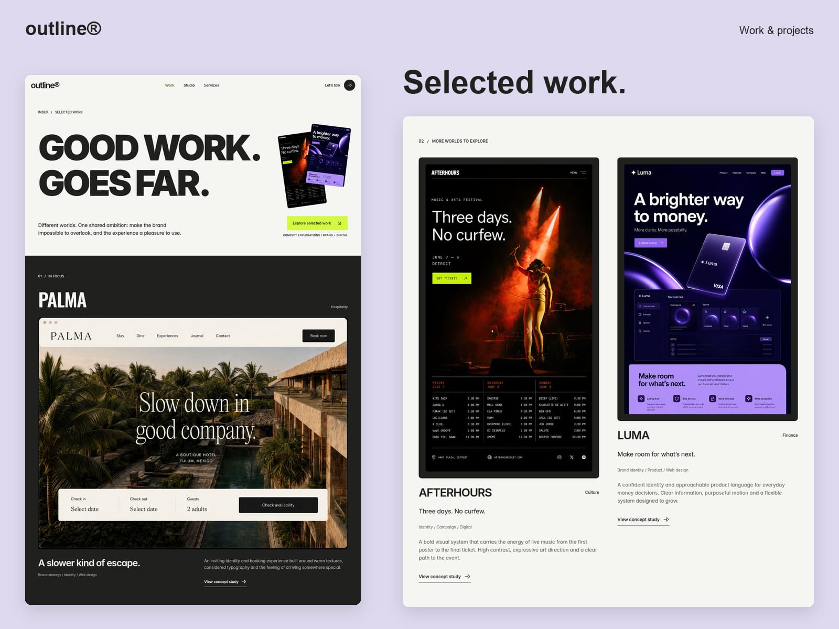This screenshot has width=839, height=629.
Task: Click the outline® logo inside the mockup
Action: pos(45,85)
